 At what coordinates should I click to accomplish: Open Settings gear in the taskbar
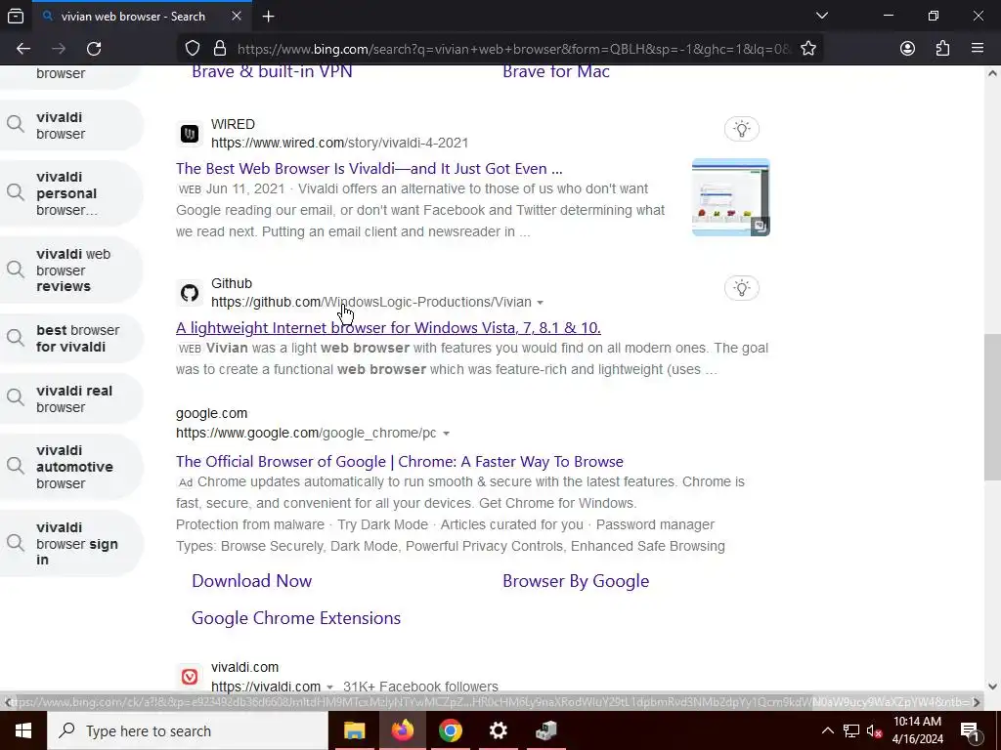pyautogui.click(x=498, y=730)
